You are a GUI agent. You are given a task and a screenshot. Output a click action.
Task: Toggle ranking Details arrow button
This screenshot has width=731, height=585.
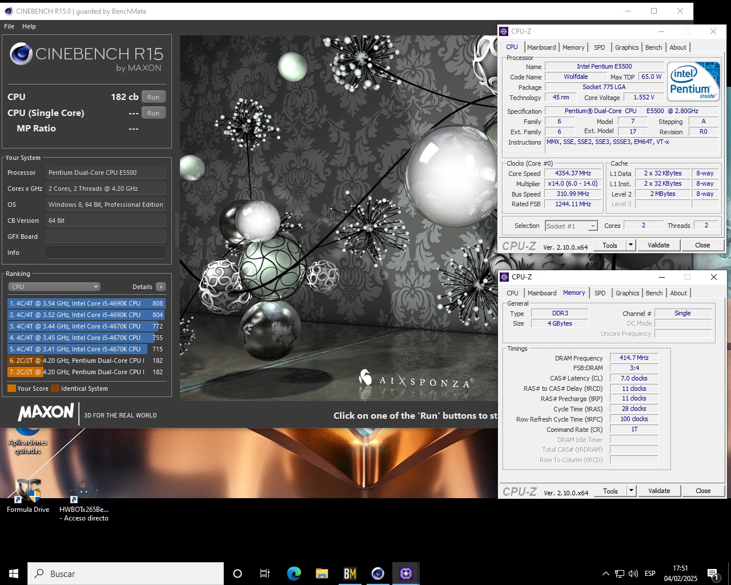pos(161,287)
